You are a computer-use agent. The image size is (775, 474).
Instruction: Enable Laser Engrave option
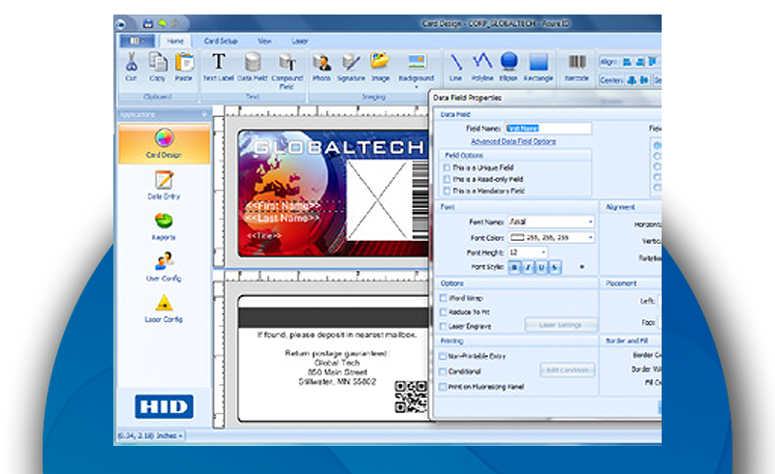(444, 326)
